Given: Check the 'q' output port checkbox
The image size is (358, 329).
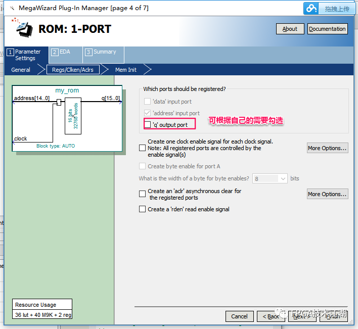Looking at the screenshot, I should point(148,124).
